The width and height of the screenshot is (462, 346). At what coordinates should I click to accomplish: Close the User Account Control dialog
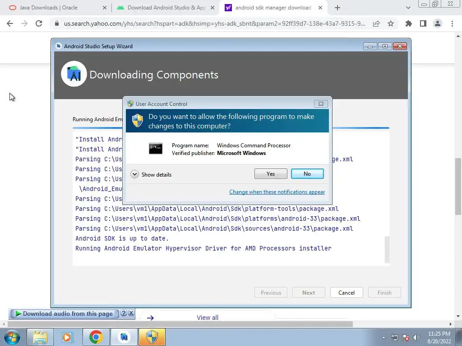point(321,104)
